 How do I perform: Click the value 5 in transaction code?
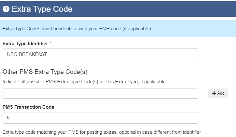[x=8, y=118]
